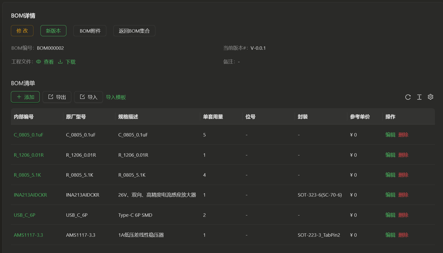This screenshot has height=253, width=443.
Task: Select the version value V-0.0.1
Action: point(258,48)
